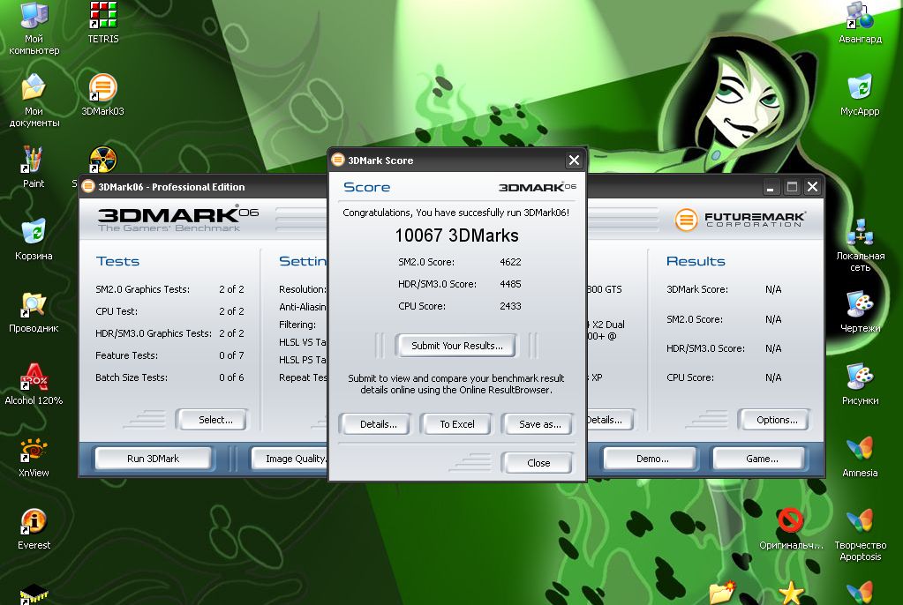
Task: Open the Paint desktop shortcut
Action: pos(34,168)
